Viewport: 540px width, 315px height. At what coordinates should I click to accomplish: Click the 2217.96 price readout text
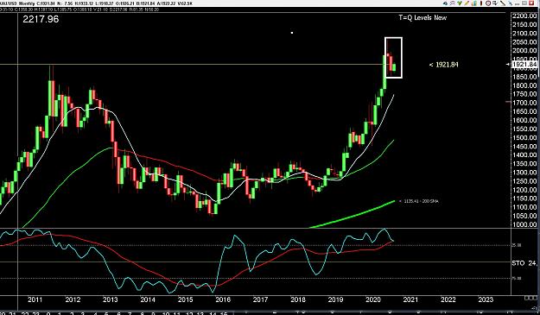coord(41,19)
